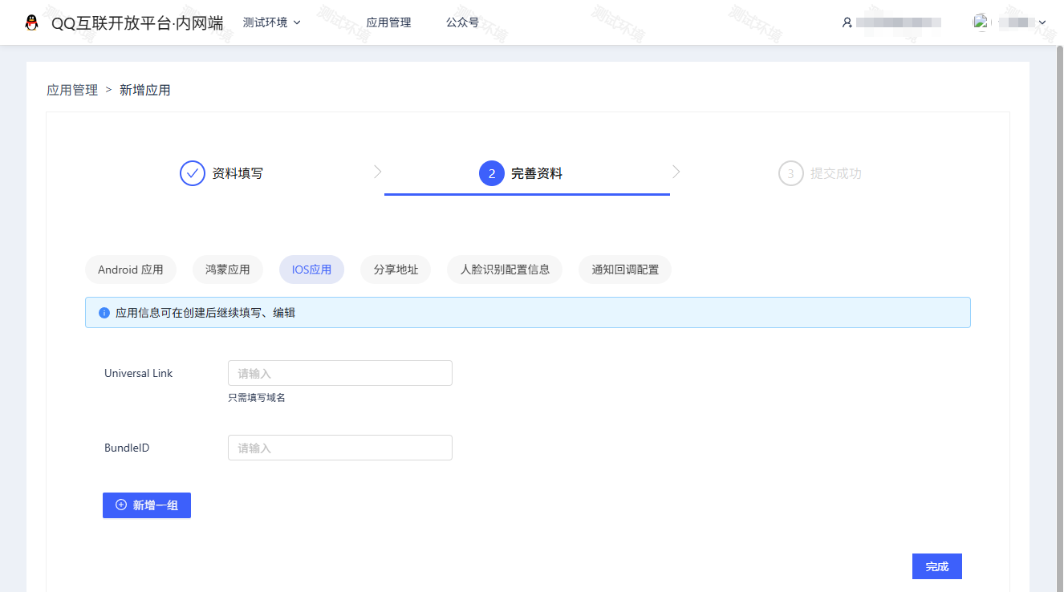Image resolution: width=1064 pixels, height=592 pixels.
Task: Click the 资料填写 step label
Action: coord(238,173)
